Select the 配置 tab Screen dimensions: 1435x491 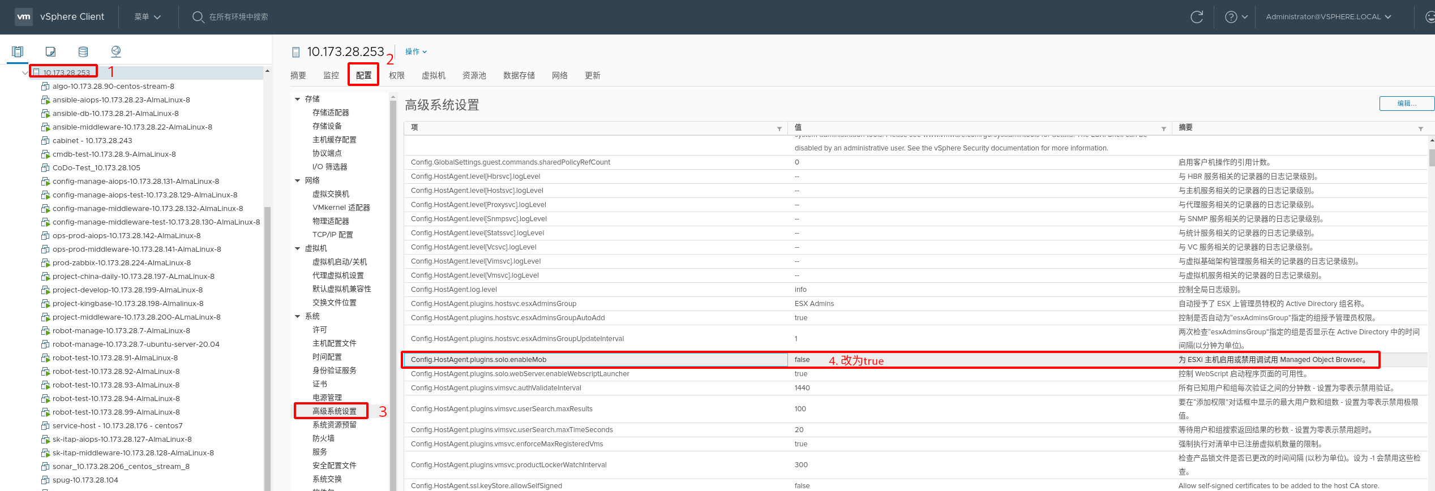coord(364,75)
